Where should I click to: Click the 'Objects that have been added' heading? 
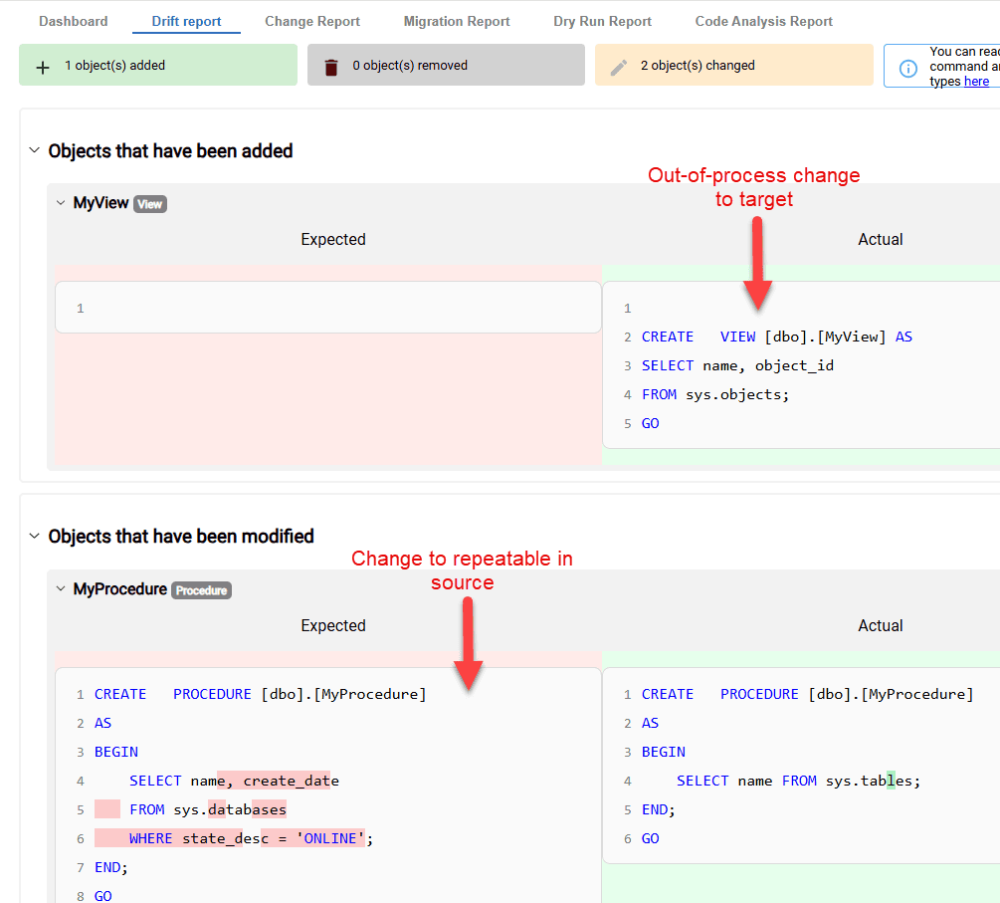pos(170,151)
